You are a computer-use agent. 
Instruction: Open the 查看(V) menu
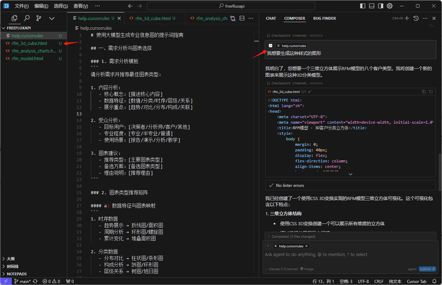tap(81, 6)
